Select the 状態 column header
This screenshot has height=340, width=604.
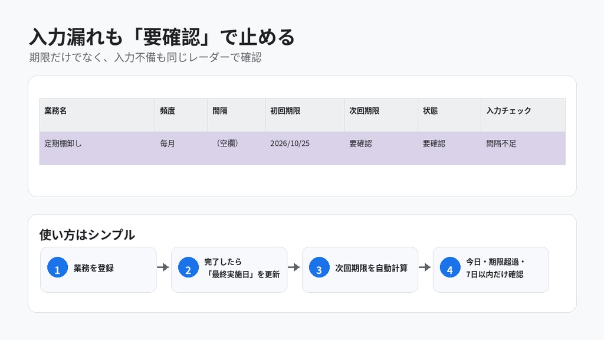tap(449, 115)
